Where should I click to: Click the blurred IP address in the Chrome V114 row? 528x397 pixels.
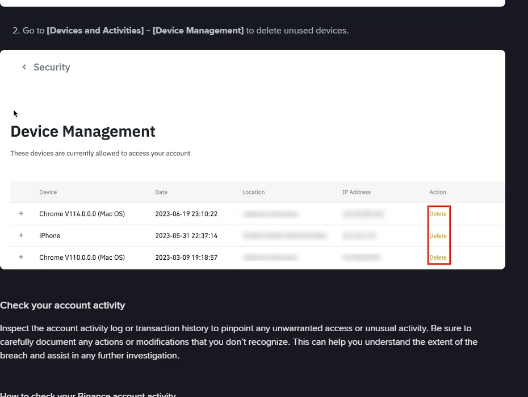click(363, 214)
